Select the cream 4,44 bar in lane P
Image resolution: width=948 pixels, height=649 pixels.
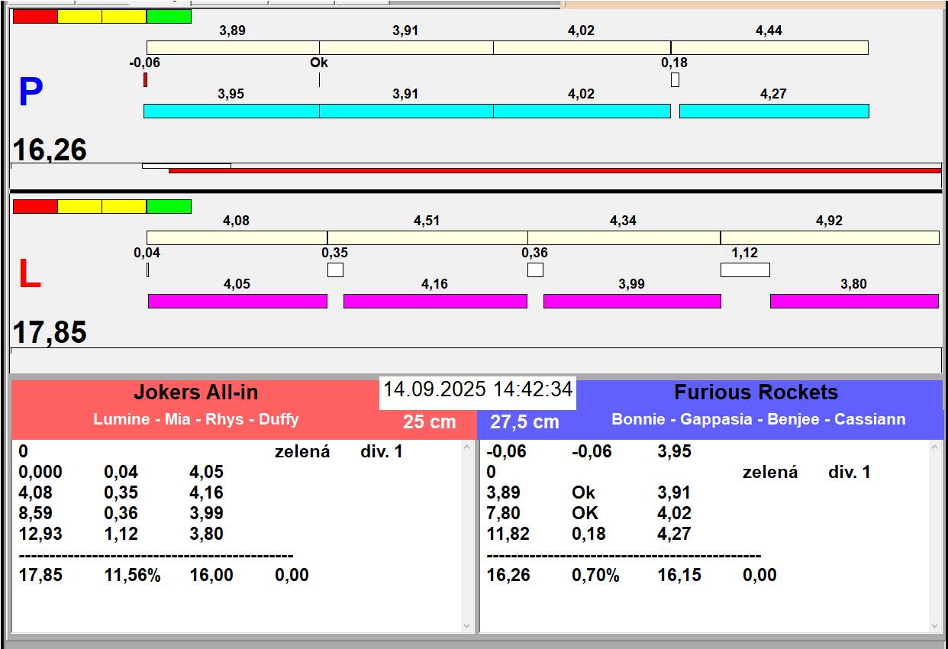[x=769, y=47]
